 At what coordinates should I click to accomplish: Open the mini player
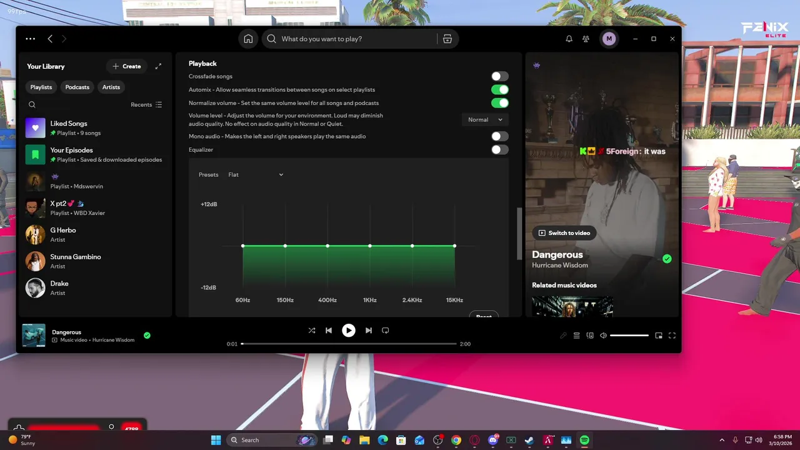pyautogui.click(x=659, y=336)
